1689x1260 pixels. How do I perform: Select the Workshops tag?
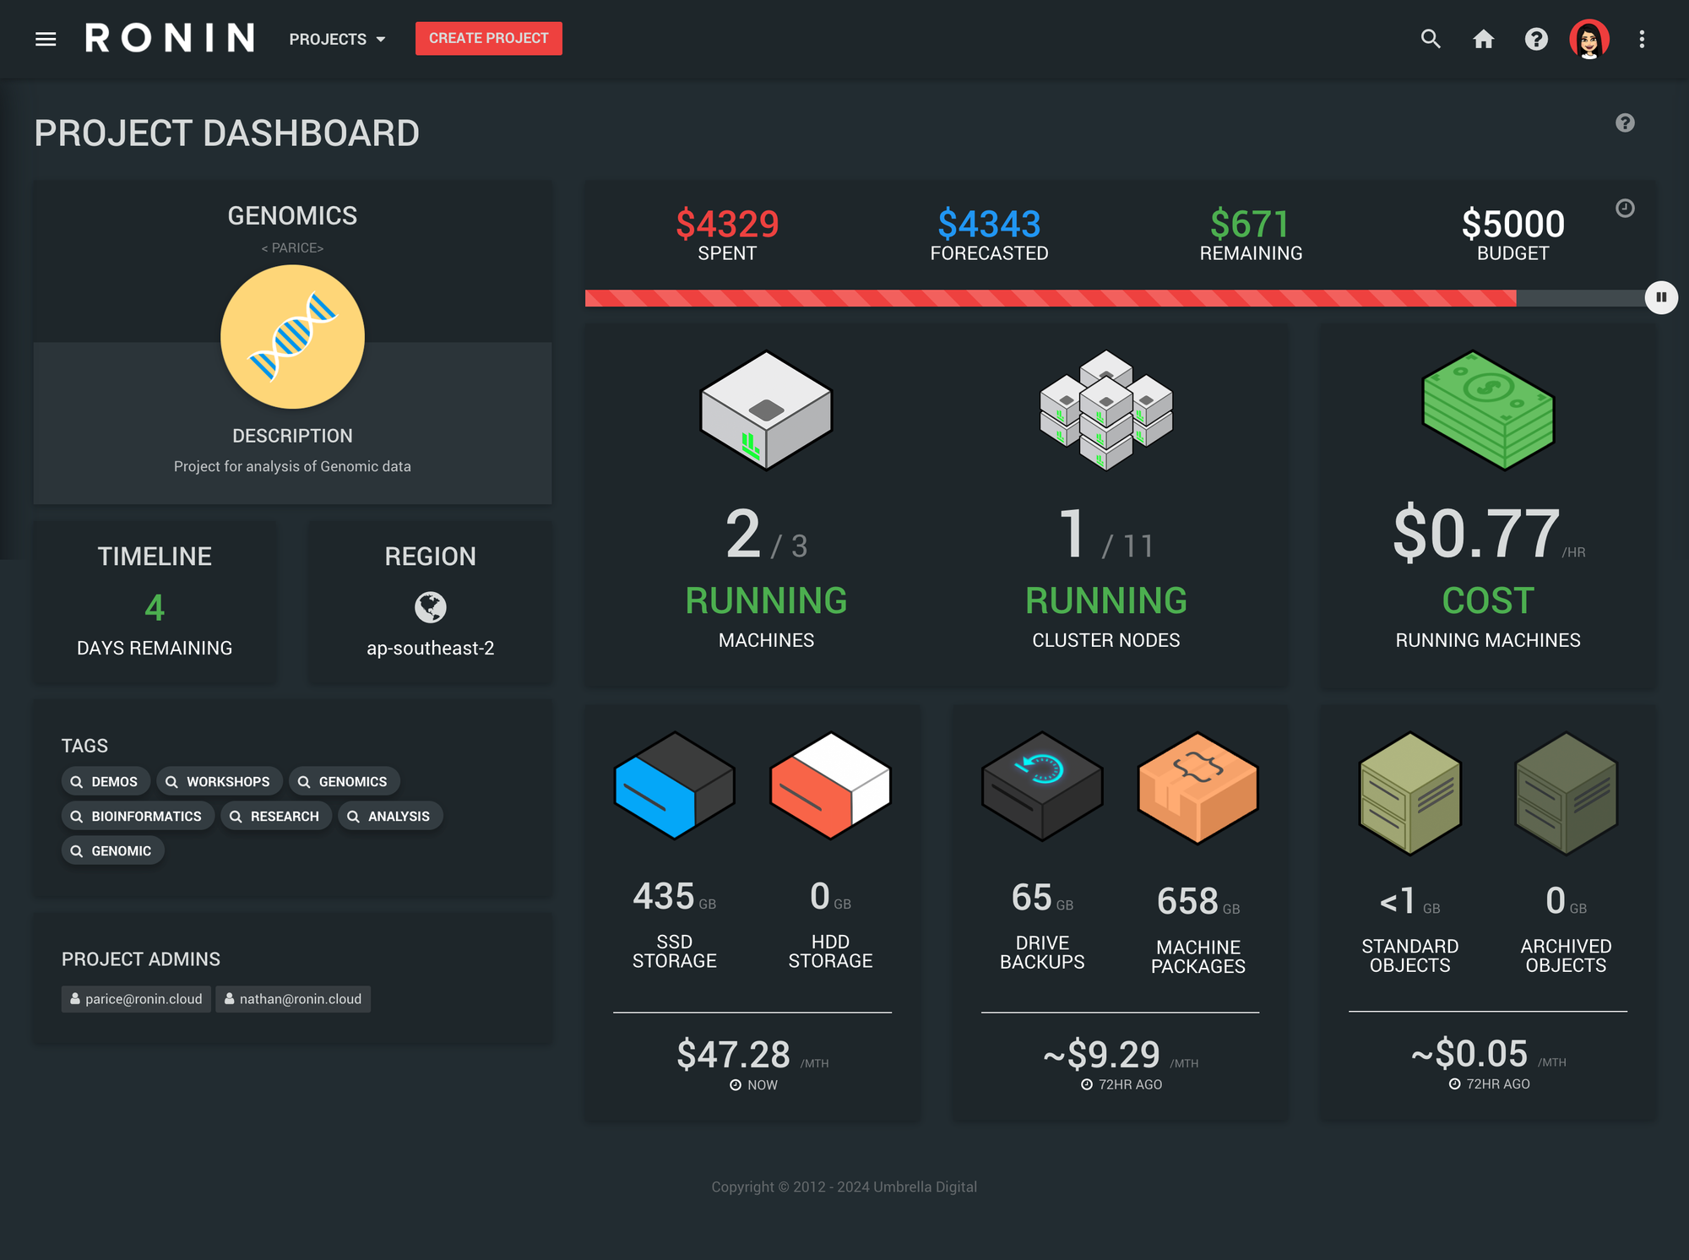click(219, 781)
